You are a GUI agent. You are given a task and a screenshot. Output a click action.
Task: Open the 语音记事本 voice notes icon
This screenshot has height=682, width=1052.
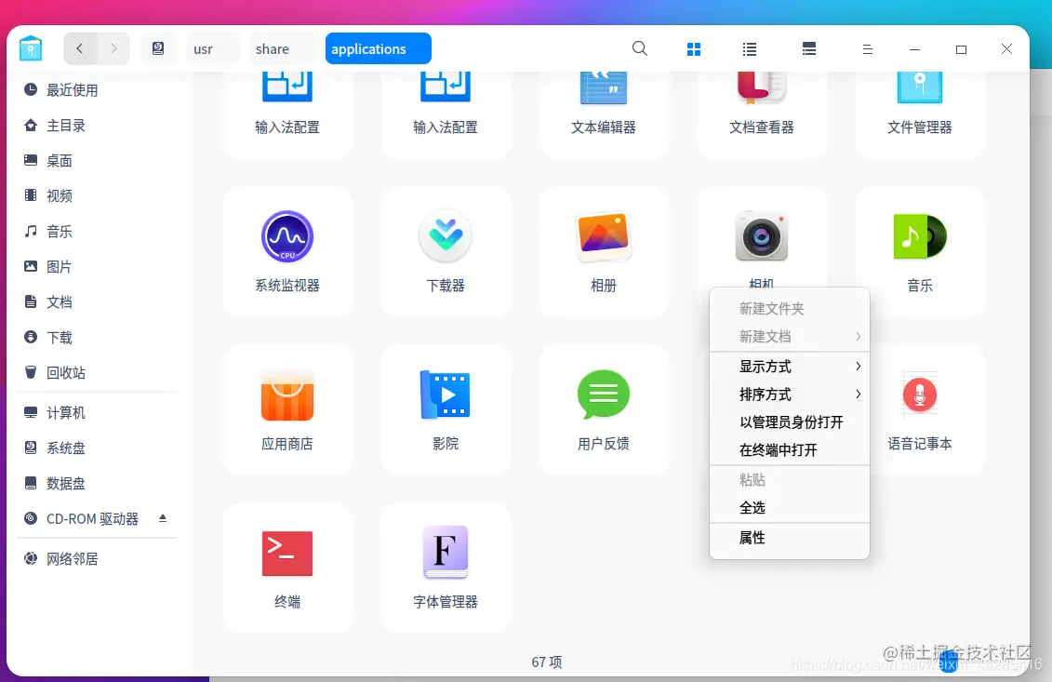point(920,394)
